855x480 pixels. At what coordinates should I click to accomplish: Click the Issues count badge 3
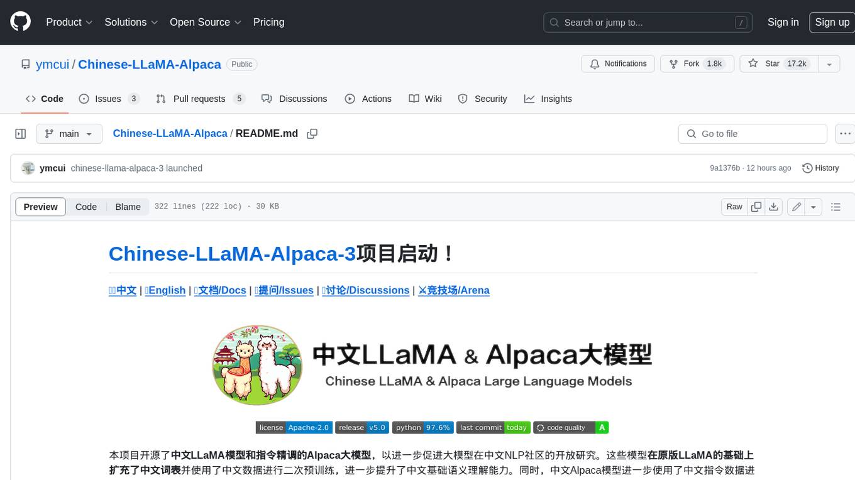[133, 99]
